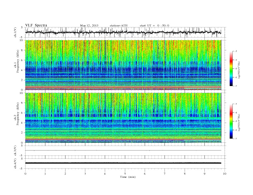Click the ch.1 voltage waveform trace
The height and width of the screenshot is (195, 253).
[123, 32]
